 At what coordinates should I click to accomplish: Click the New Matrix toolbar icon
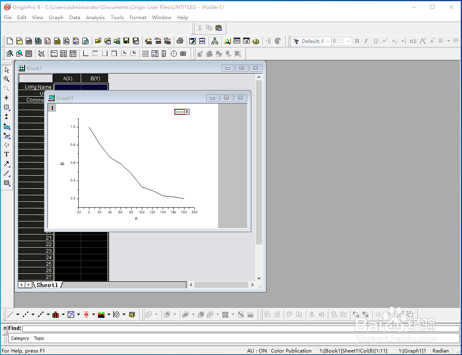coord(57,41)
